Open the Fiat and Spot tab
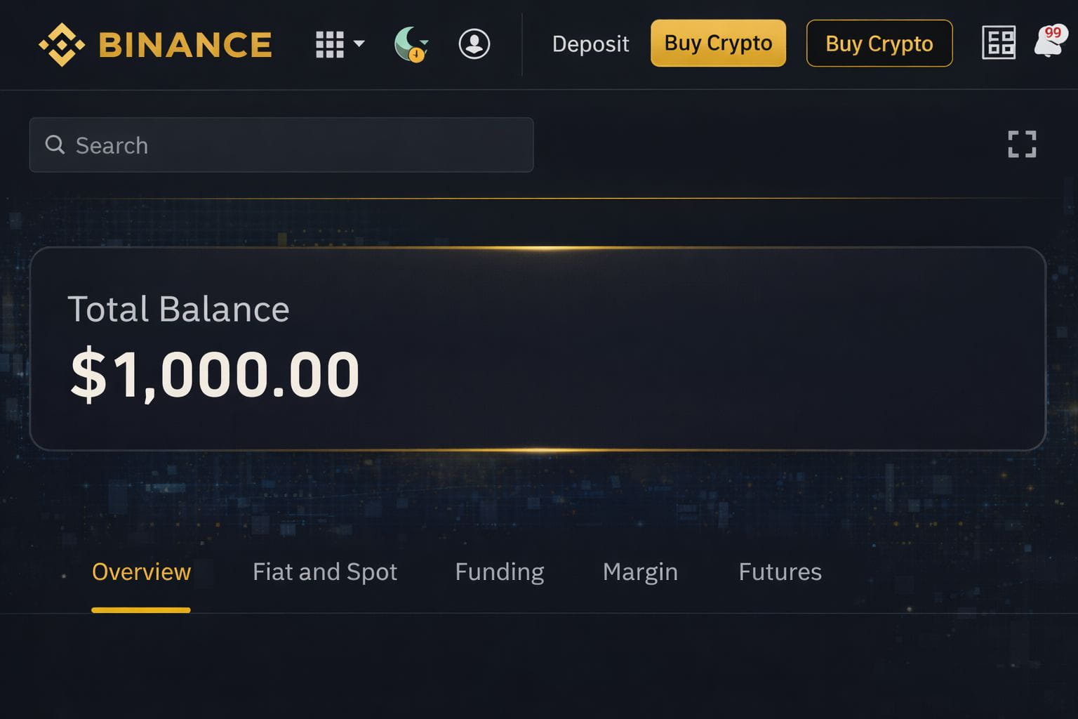This screenshot has height=719, width=1078. [x=325, y=572]
